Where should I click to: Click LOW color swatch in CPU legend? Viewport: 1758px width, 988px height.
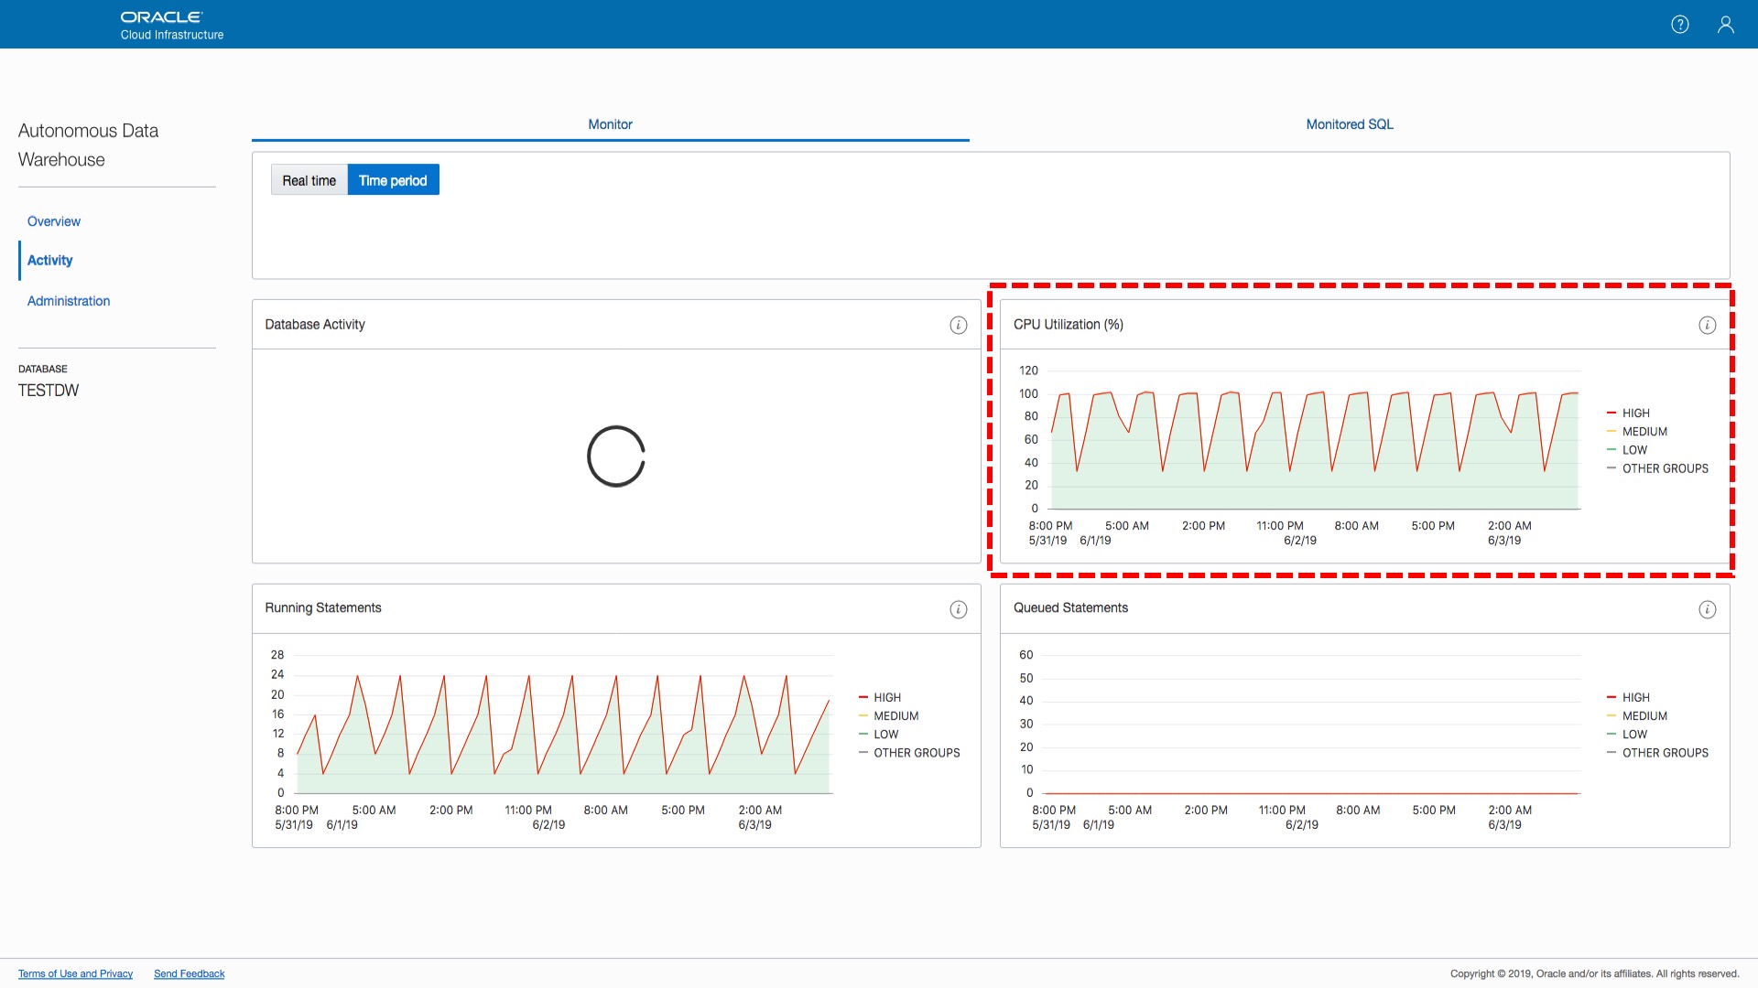1611,450
